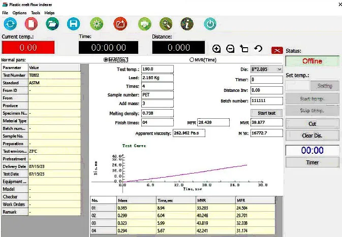Select the Test environment value 23°C

pyautogui.click(x=54, y=151)
